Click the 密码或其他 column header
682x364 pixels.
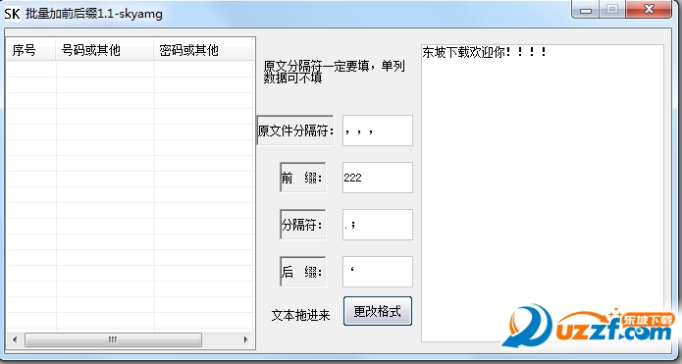(203, 51)
